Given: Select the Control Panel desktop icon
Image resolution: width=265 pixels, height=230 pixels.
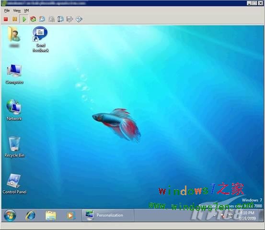Looking at the screenshot, I should click(x=14, y=181).
